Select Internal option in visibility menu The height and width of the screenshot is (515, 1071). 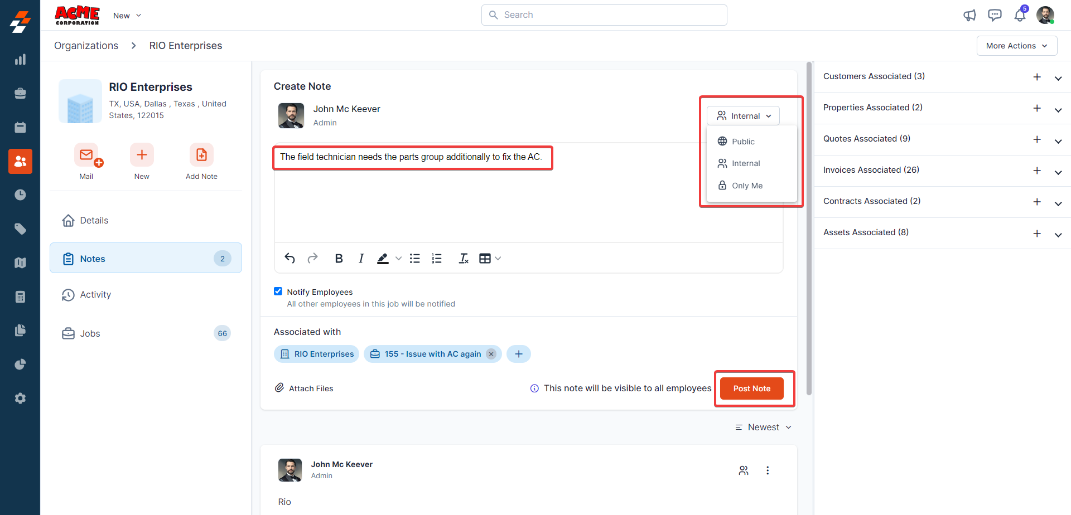pyautogui.click(x=751, y=163)
